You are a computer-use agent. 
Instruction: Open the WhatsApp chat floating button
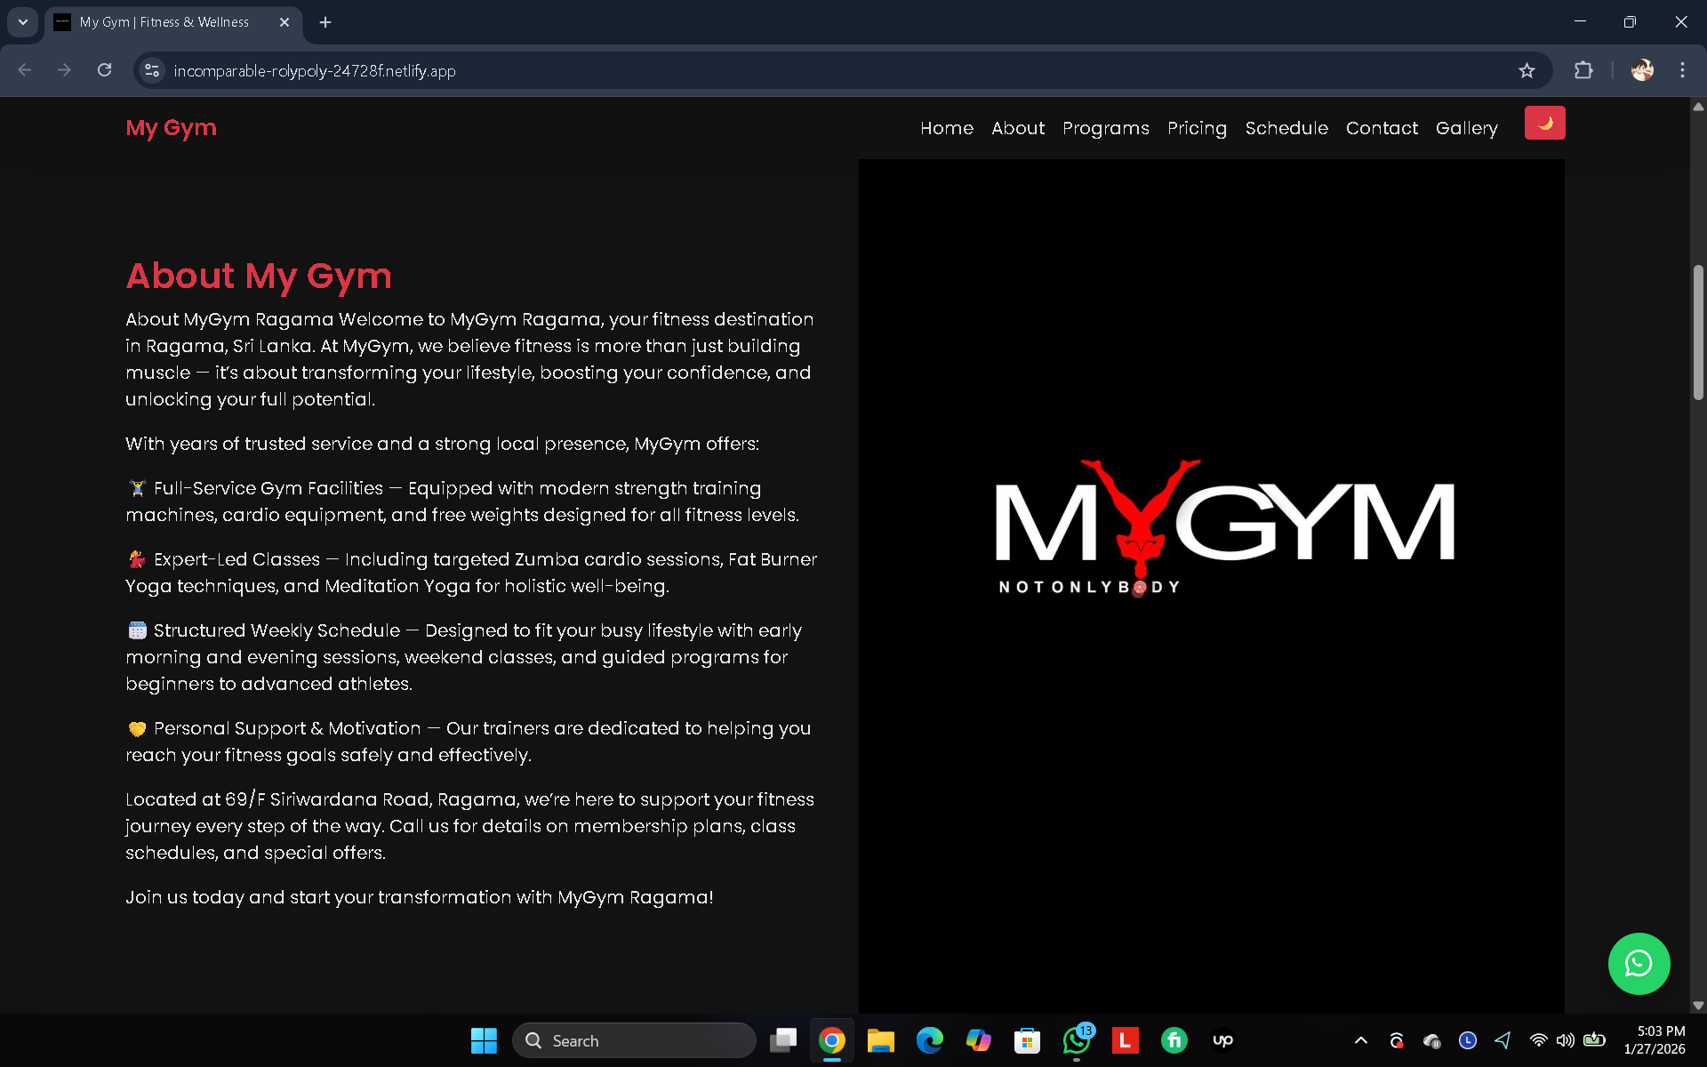[x=1639, y=963]
